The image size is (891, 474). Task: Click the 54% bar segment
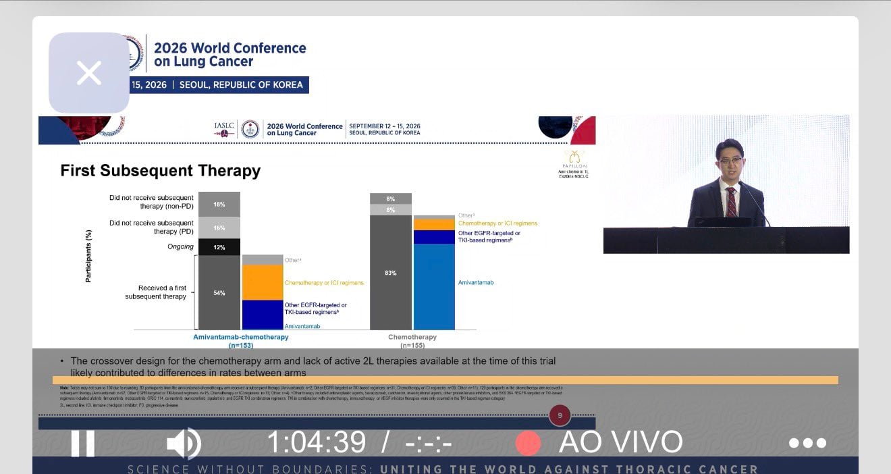pyautogui.click(x=219, y=292)
